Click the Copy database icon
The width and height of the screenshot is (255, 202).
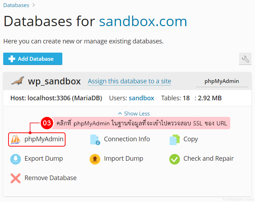[175, 139]
